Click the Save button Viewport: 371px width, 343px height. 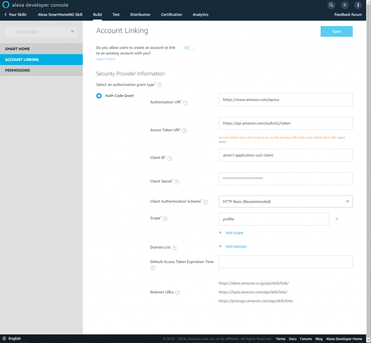coord(336,32)
